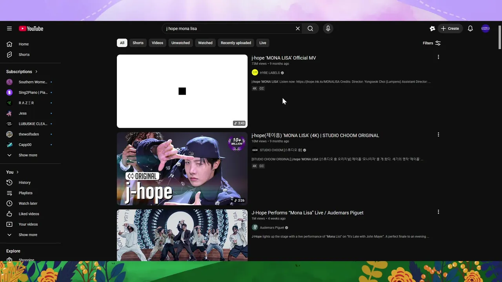Click the HYBE LABELS channel avatar
The image size is (502, 282).
pos(255,72)
